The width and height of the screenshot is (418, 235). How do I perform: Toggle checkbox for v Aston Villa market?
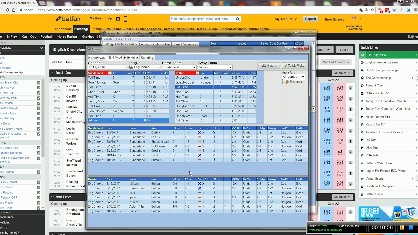click(39, 148)
